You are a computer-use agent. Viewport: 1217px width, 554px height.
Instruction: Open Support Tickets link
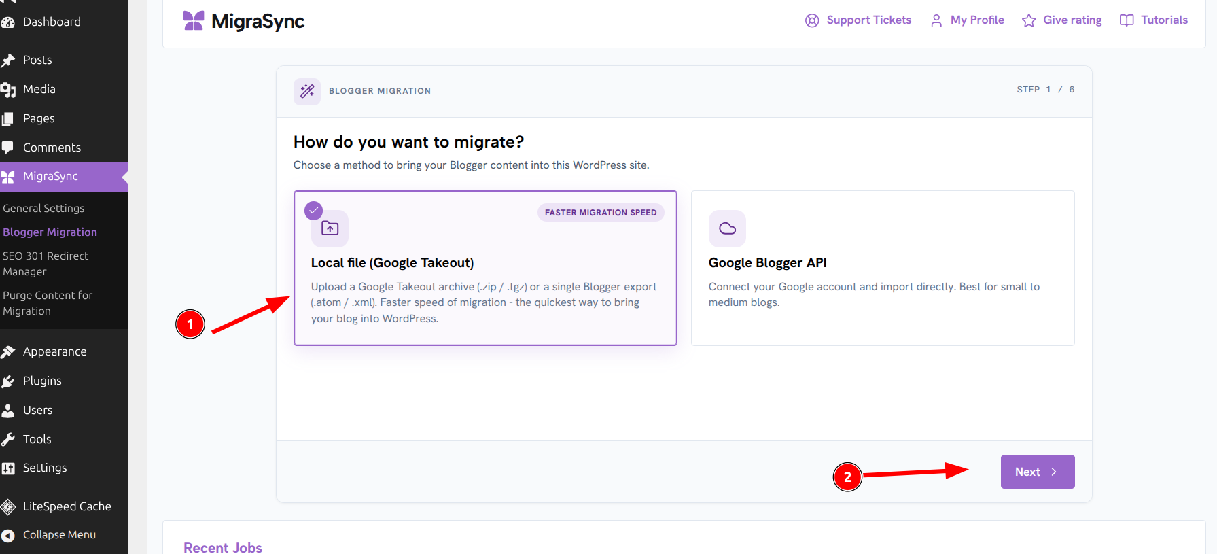(x=858, y=20)
